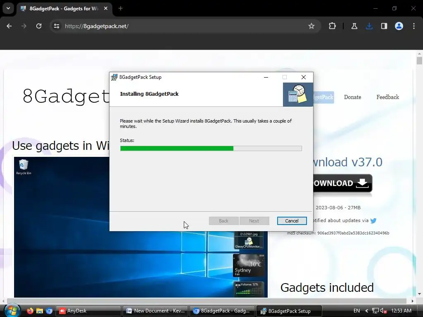Screen dimensions: 423x317
Task: Bookmark this page with the star icon
Action: point(311,26)
